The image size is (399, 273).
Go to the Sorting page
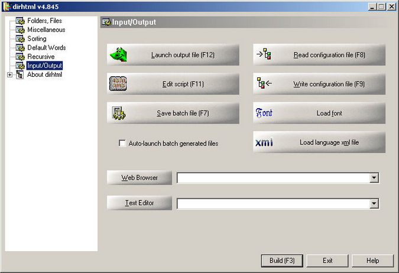[37, 38]
